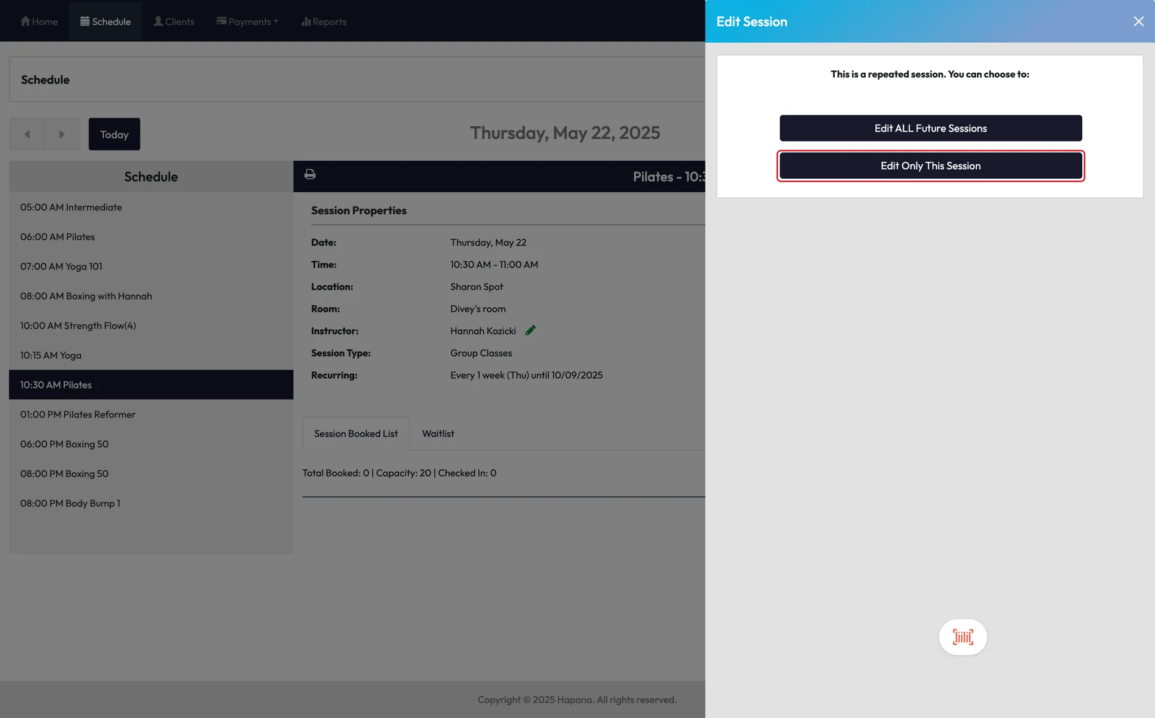Go to previous day arrow
This screenshot has width=1155, height=718.
[x=27, y=134]
